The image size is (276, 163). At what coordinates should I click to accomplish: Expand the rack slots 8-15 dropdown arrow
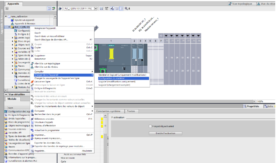click(166, 36)
